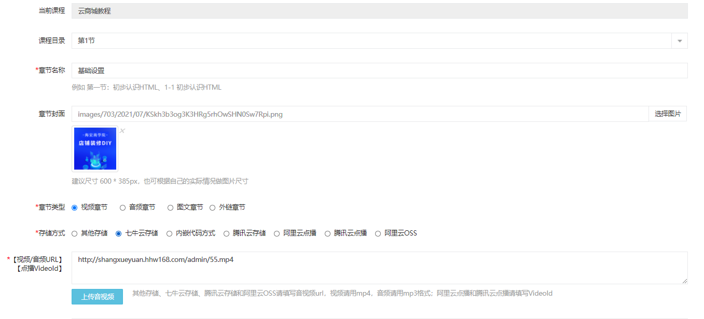Open the 课程目录 dropdown arrow
The width and height of the screenshot is (704, 319).
tap(680, 41)
